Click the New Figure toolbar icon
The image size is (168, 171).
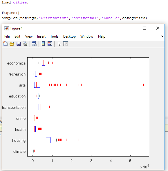5,44
